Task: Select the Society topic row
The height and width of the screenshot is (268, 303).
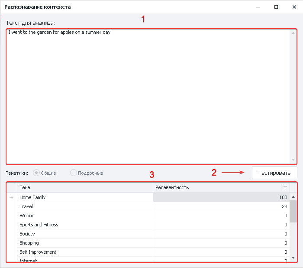Action: coord(85,234)
